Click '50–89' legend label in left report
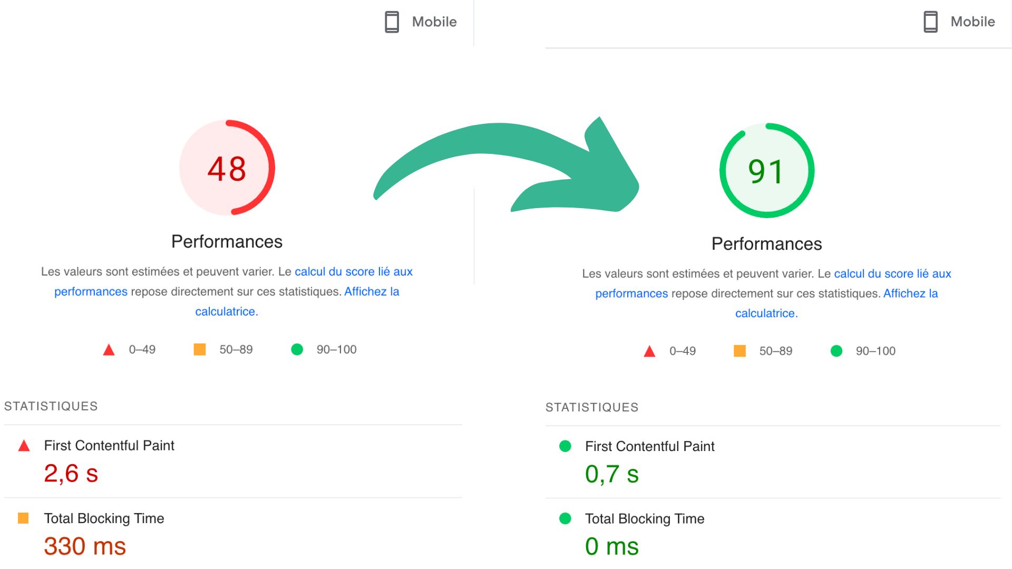This screenshot has height=569, width=1012. (236, 349)
